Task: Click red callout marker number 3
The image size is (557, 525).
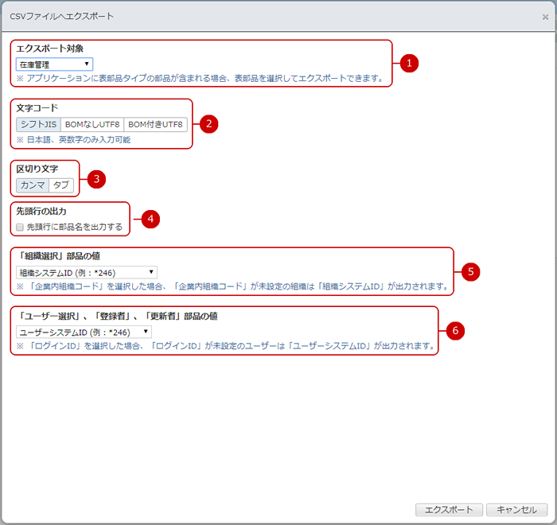Action: point(96,179)
